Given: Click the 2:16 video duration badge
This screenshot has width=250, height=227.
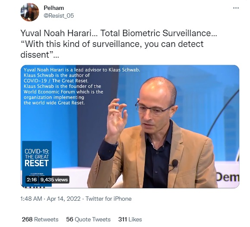Looking at the screenshot, I should pos(32,180).
